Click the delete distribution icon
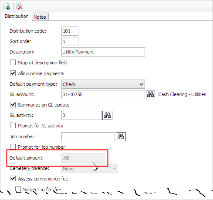 point(19,6)
